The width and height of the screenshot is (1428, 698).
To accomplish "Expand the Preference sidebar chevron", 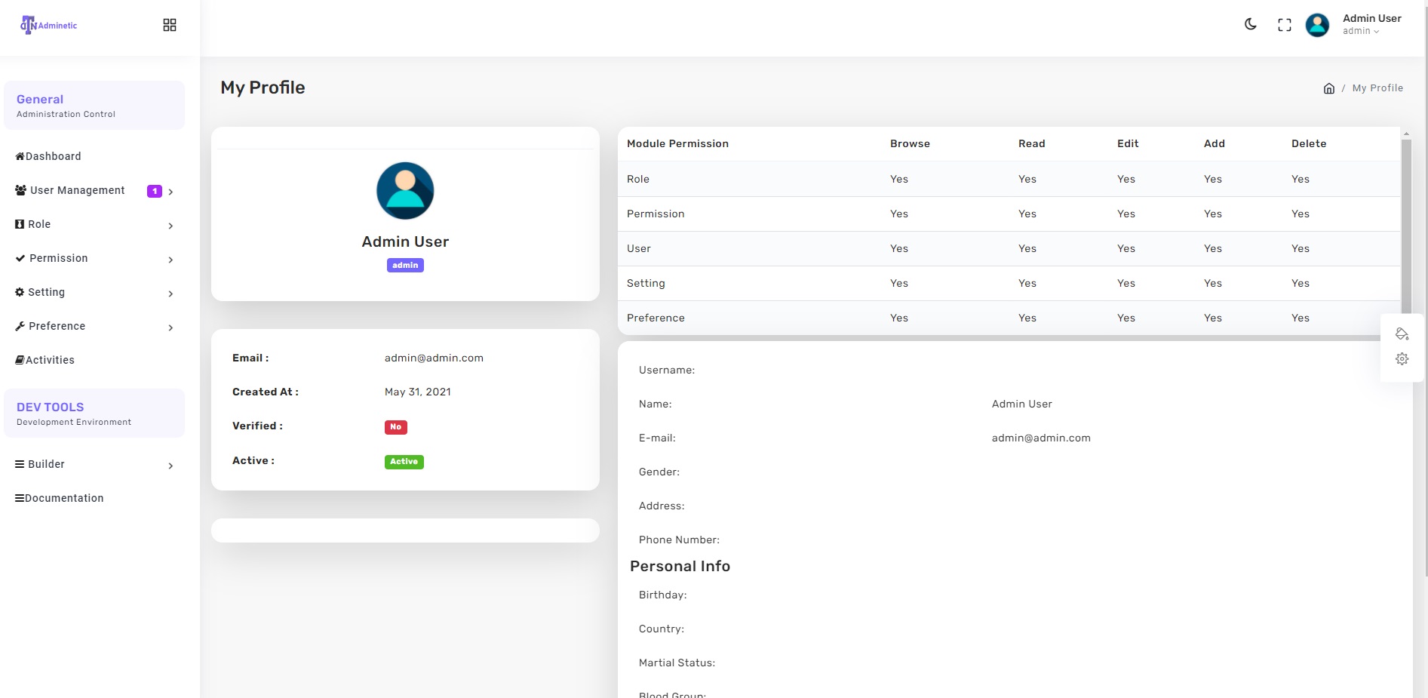I will coord(170,327).
